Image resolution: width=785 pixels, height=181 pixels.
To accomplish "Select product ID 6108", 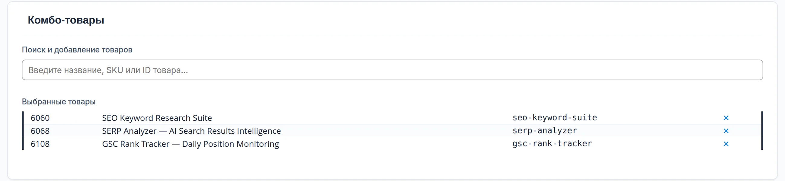I will [40, 144].
